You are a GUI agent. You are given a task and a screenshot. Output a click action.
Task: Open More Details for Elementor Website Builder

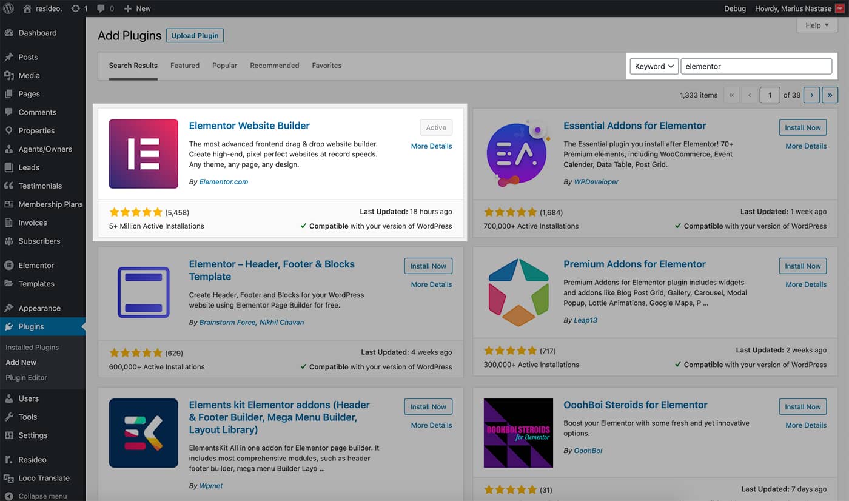pos(431,146)
